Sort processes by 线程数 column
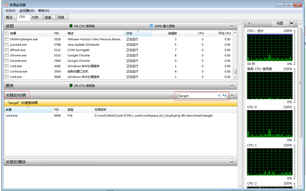 click(x=165, y=33)
